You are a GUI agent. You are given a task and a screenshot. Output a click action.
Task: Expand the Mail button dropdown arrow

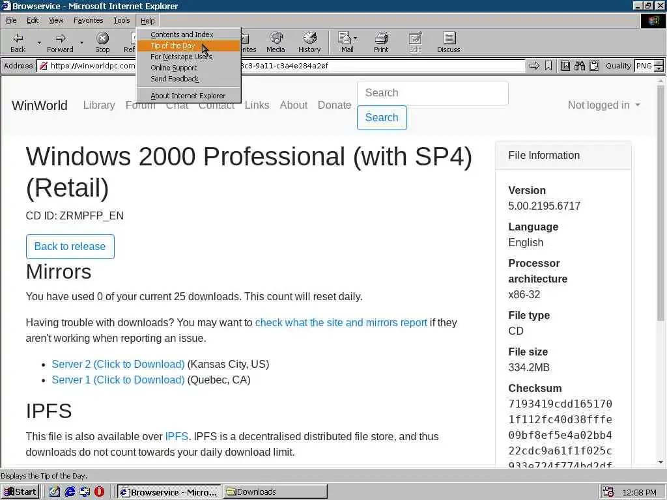pyautogui.click(x=356, y=38)
